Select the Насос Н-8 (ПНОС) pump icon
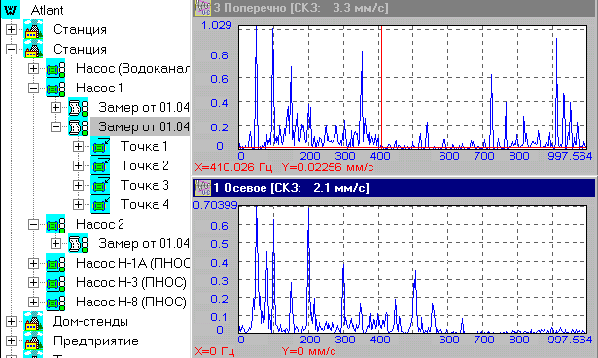Viewport: 598px width, 358px height. click(55, 303)
